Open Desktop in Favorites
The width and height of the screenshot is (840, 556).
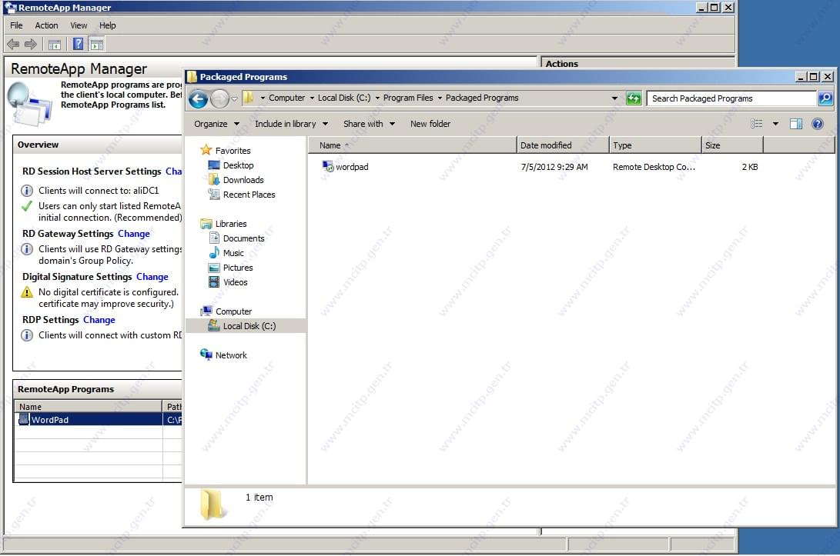click(x=238, y=165)
